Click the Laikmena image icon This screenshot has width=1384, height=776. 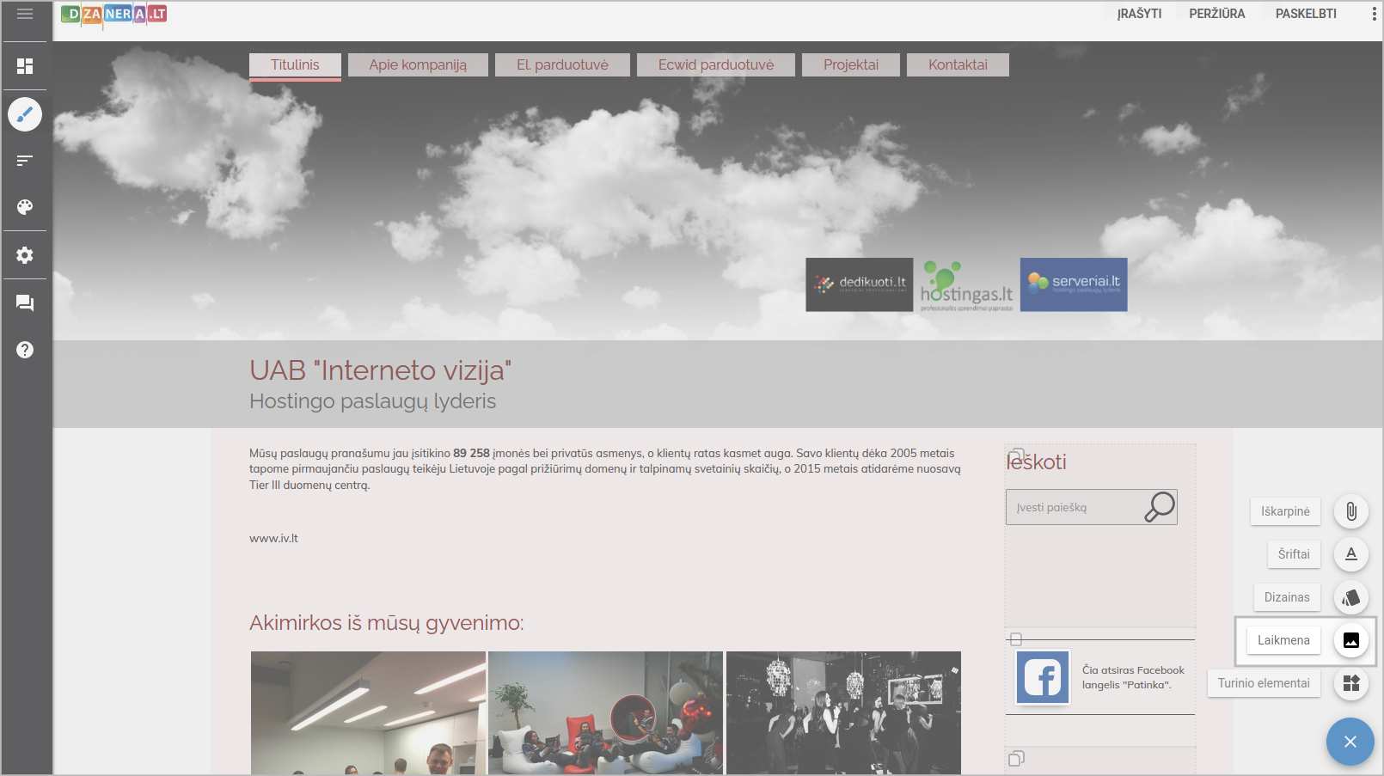[x=1350, y=640]
